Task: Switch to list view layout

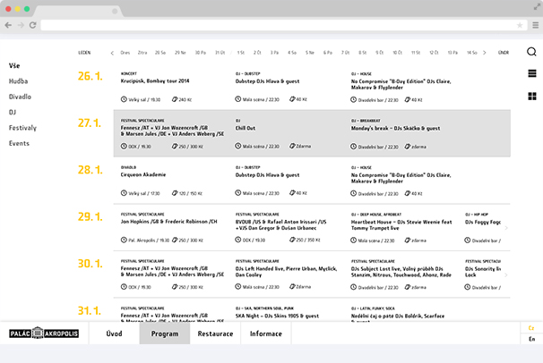Action: pos(531,74)
